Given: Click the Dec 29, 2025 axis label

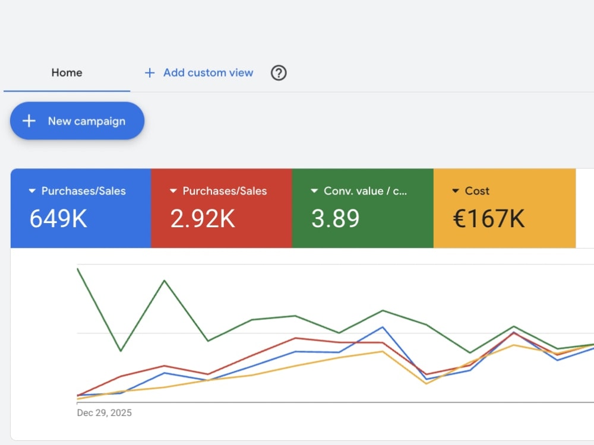Looking at the screenshot, I should click(104, 412).
